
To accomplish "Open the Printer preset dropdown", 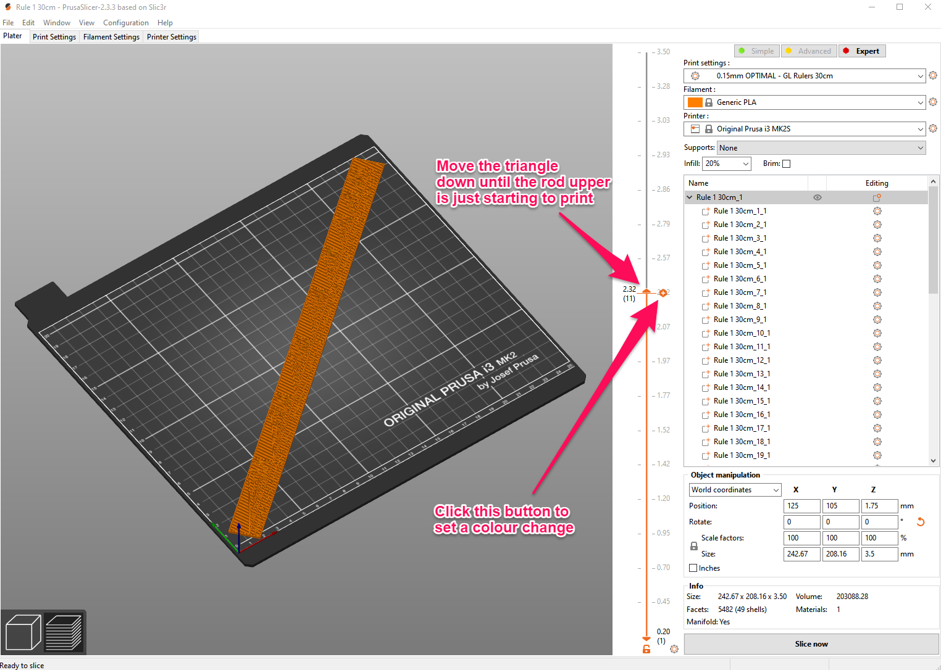I will (x=805, y=129).
